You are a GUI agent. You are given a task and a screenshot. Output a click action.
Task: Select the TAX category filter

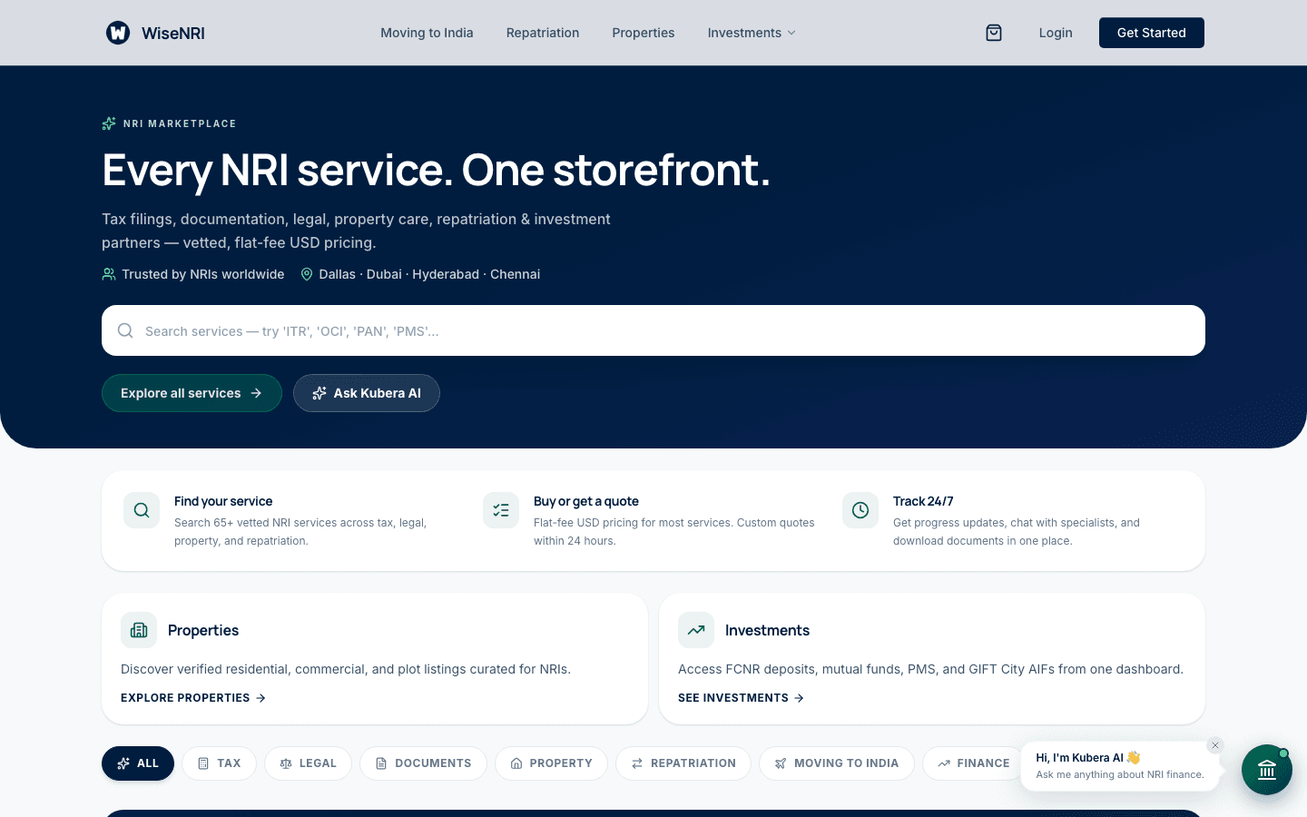pos(219,763)
